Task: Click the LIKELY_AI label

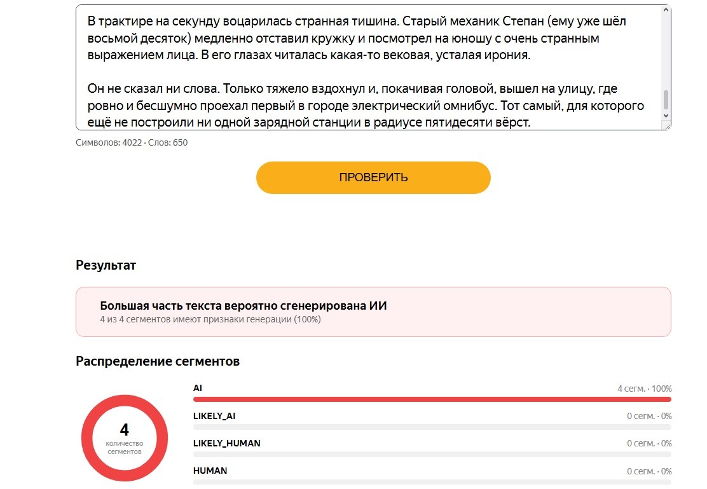Action: pyautogui.click(x=214, y=416)
